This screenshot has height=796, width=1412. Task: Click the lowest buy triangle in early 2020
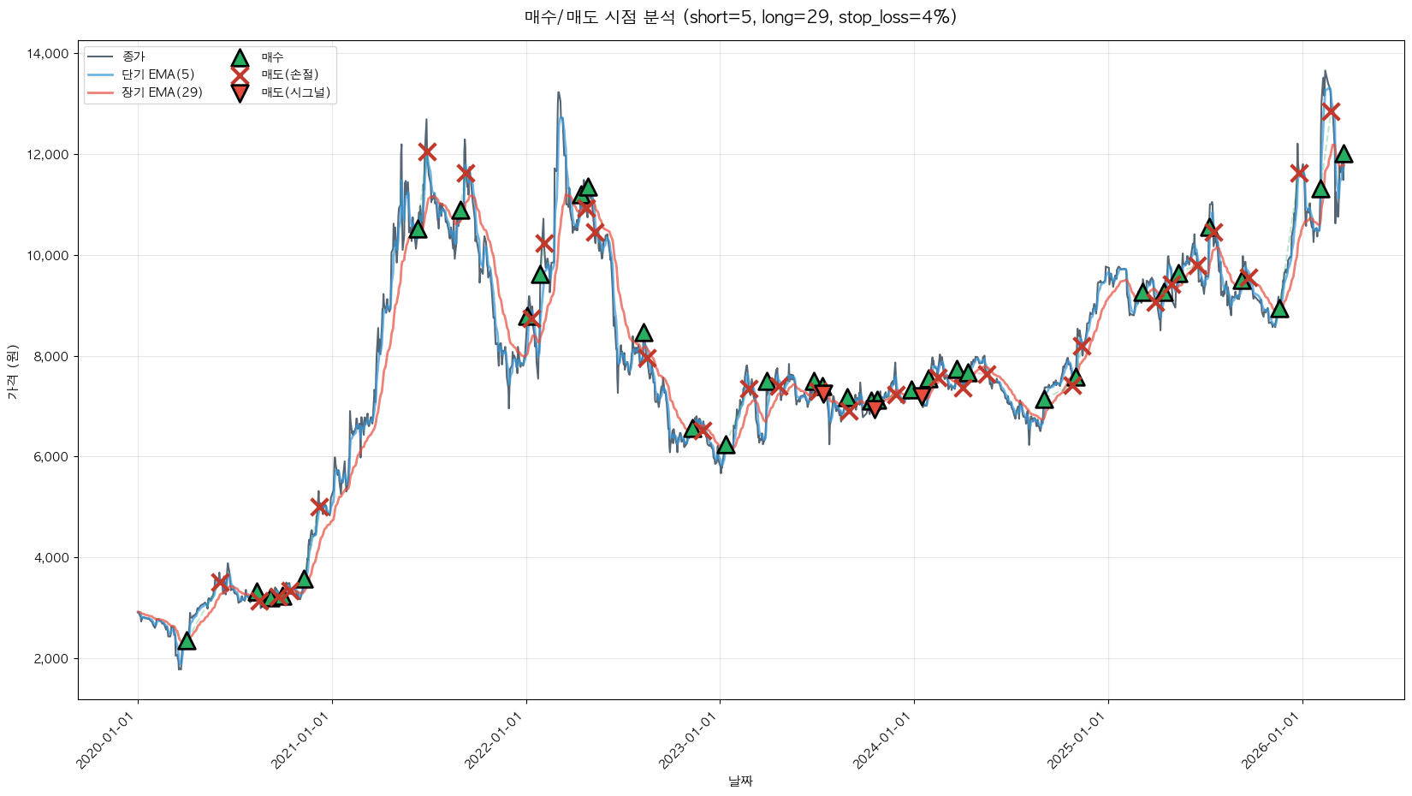click(187, 641)
